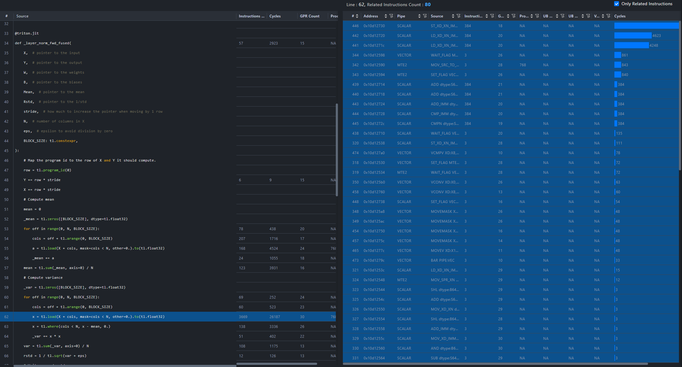The width and height of the screenshot is (682, 367).
Task: Filter the UB column beside Pro...
Action: click(x=562, y=16)
